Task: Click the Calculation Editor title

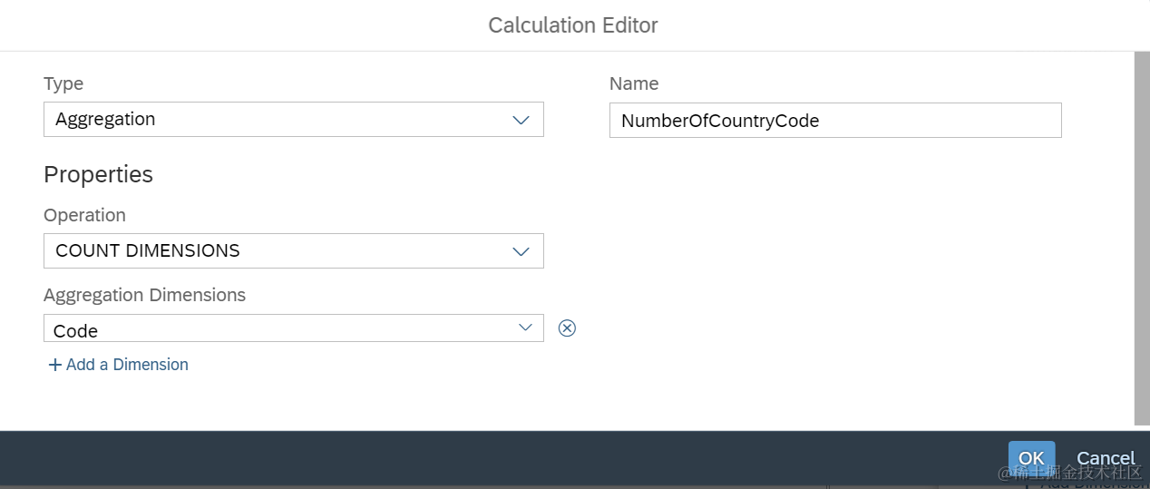Action: pos(573,25)
